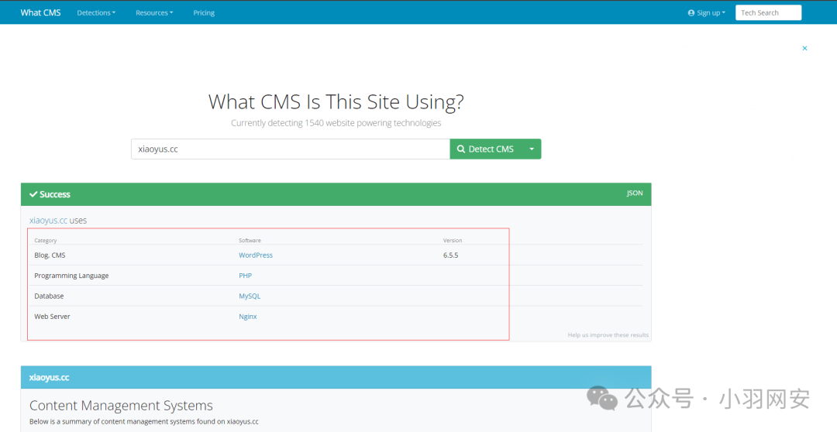Open the What CMS home logo link
This screenshot has width=837, height=432.
coord(40,13)
